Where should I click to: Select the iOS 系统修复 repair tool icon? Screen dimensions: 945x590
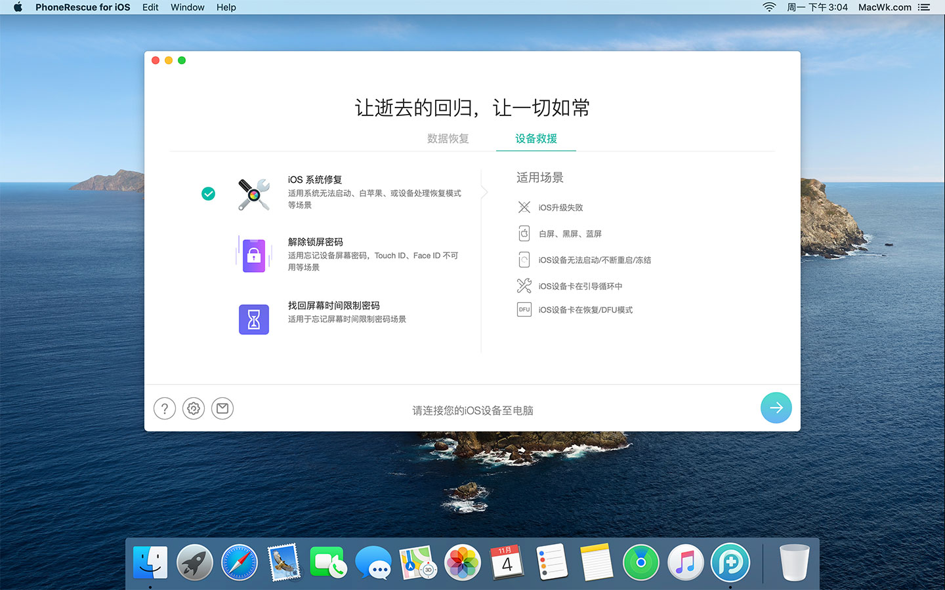point(254,193)
